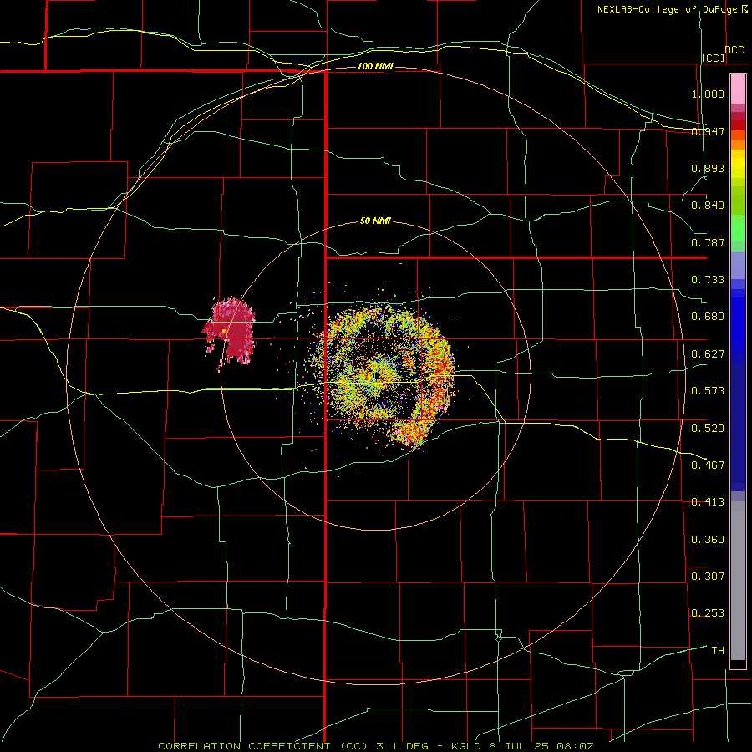Click the "NEXLAB-College of DuPage" credit text

coord(667,9)
